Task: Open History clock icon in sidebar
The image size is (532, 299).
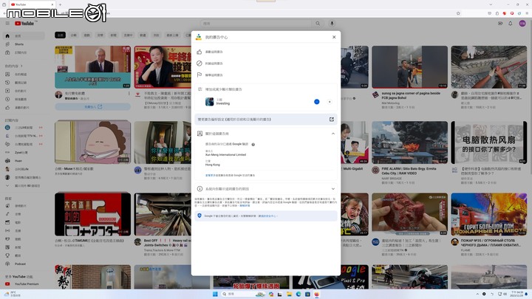Action: pyautogui.click(x=7, y=83)
